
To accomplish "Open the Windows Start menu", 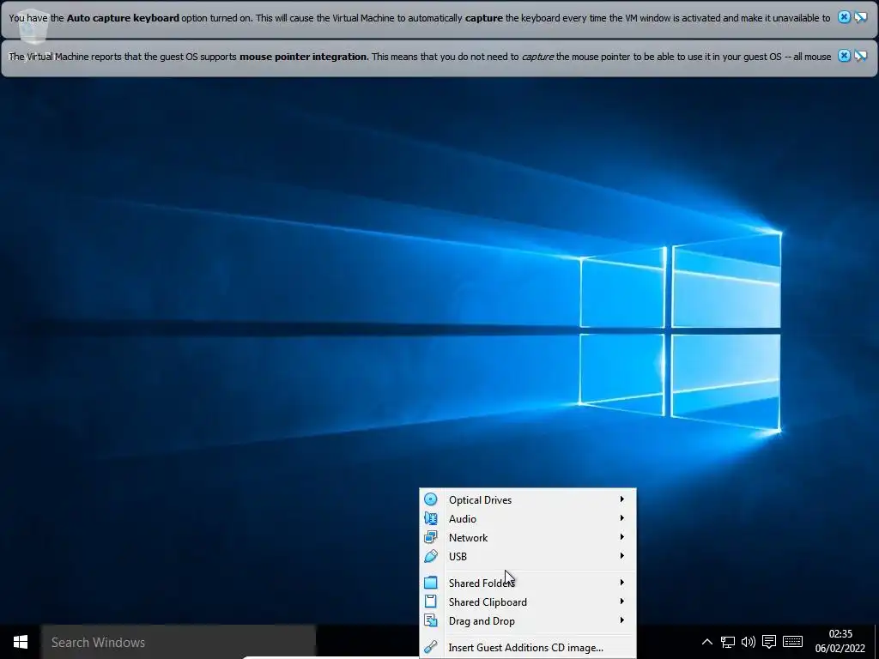I will coord(21,642).
